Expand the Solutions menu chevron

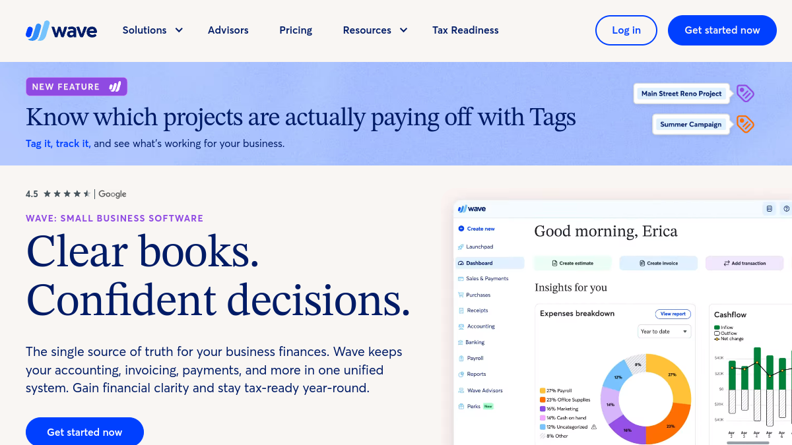click(179, 30)
